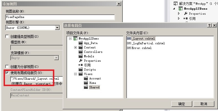Open the 视图引擎 Razor dropdown
Viewport: 218px width, 111px height.
tap(57, 28)
